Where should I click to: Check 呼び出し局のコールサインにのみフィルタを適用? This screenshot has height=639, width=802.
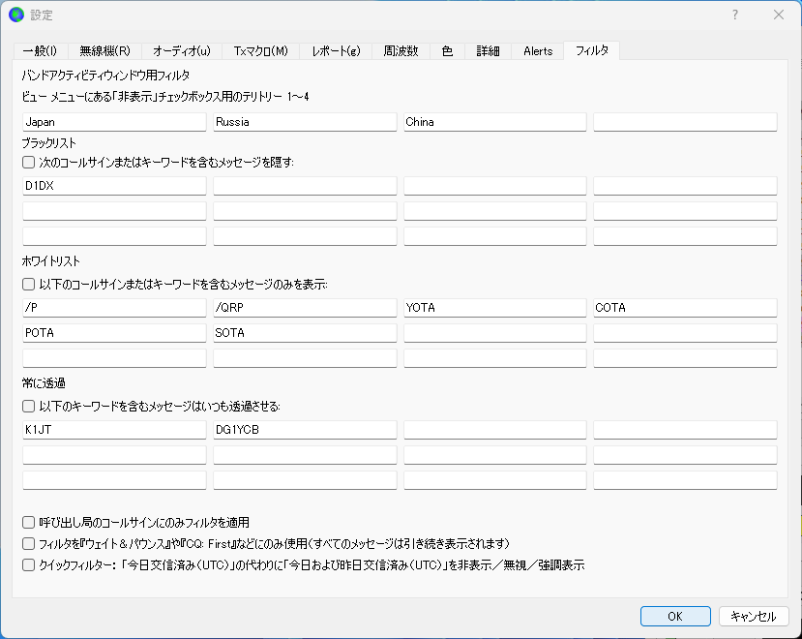point(29,522)
